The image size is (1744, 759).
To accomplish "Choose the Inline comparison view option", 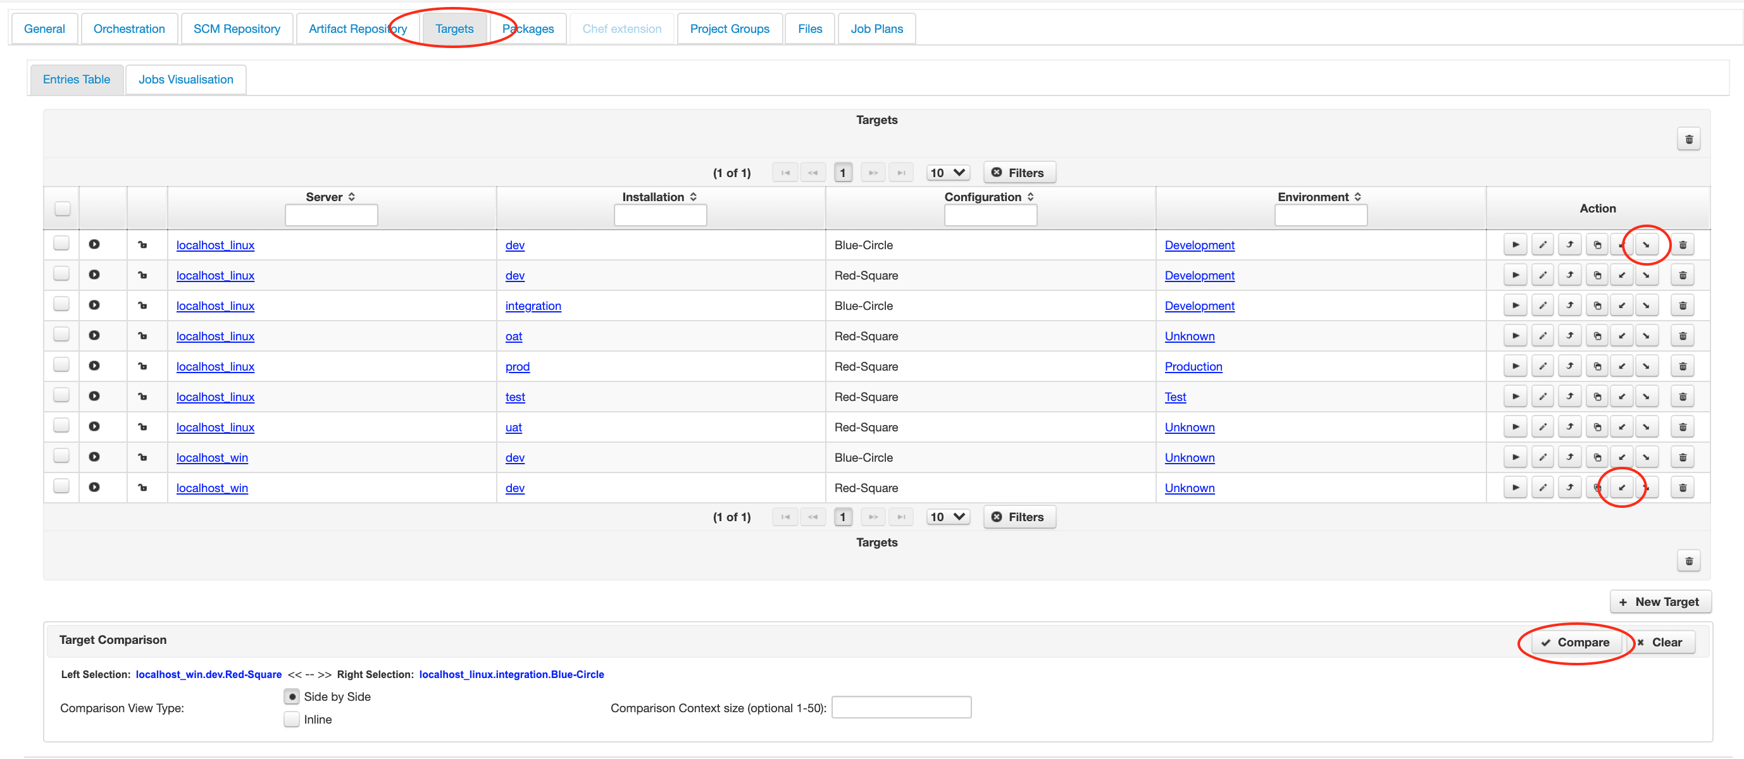I will pyautogui.click(x=292, y=719).
